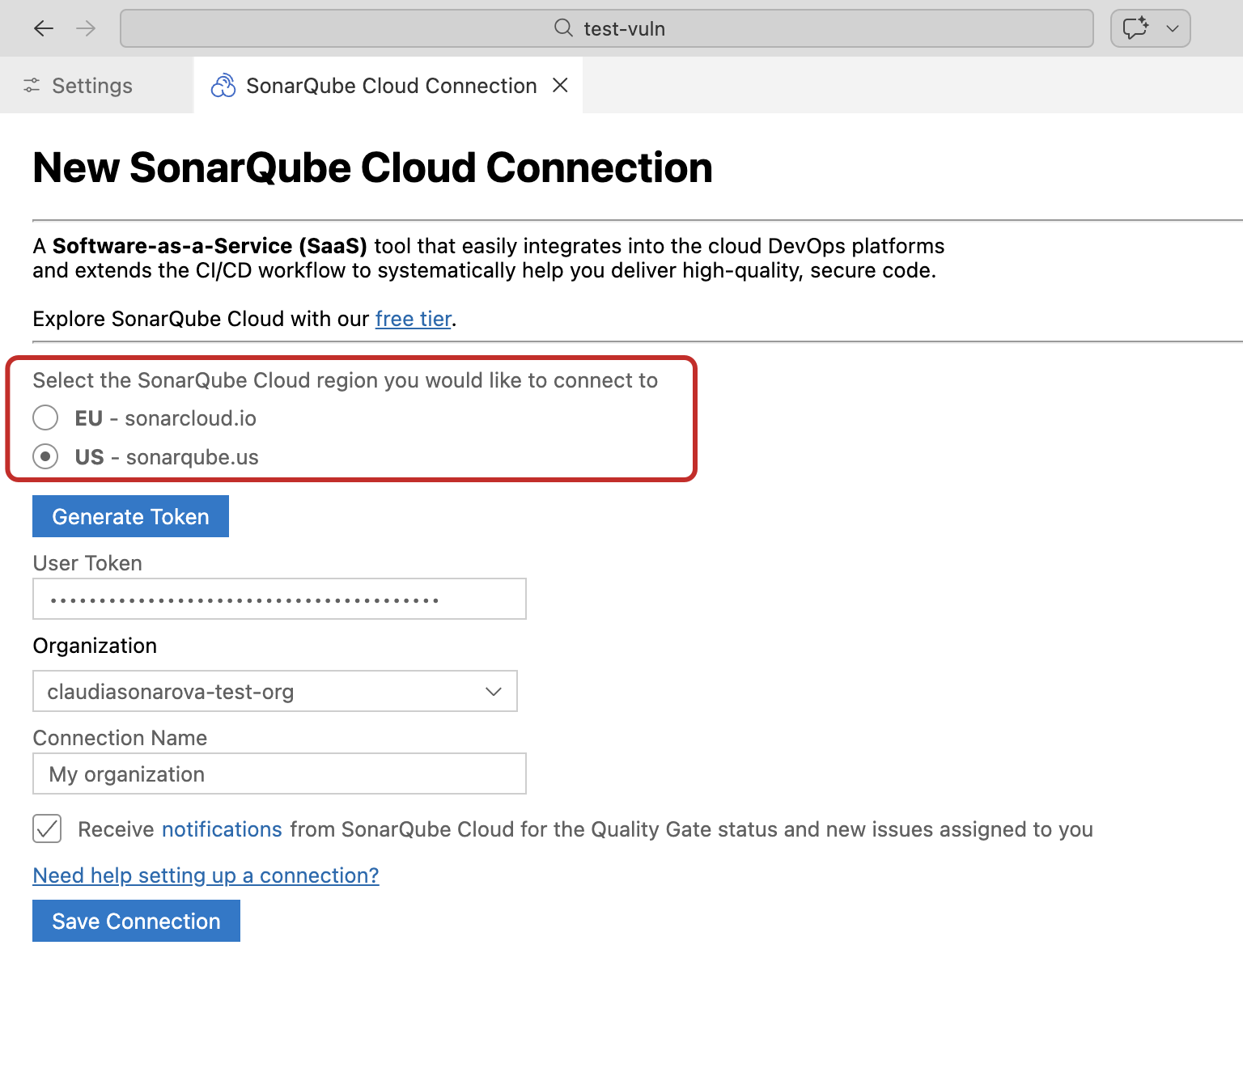
Task: Select the US sonarqube.us region
Action: (x=45, y=456)
